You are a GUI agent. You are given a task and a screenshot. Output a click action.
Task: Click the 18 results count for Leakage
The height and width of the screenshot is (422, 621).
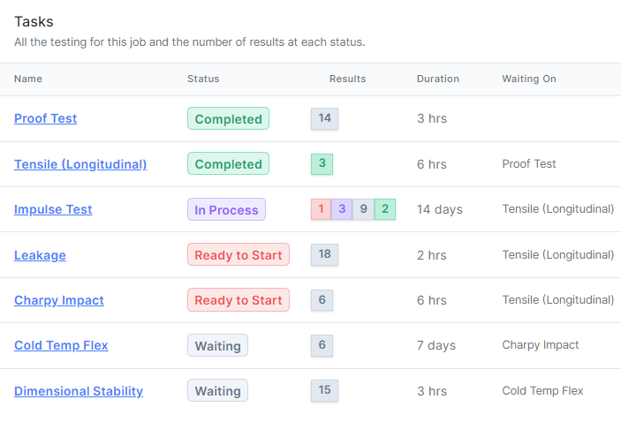tap(324, 255)
